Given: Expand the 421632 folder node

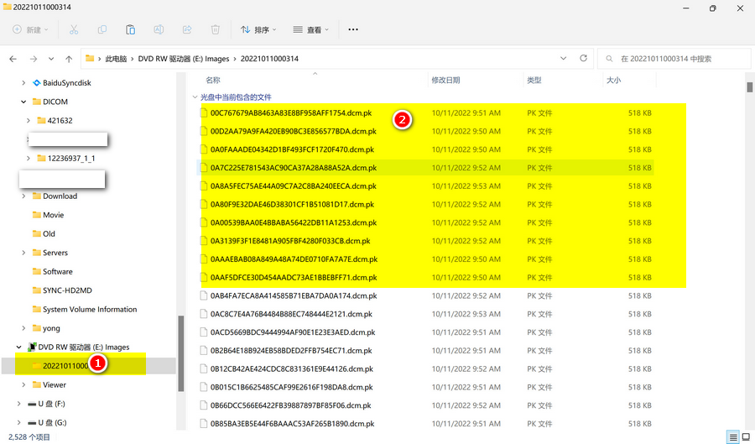Looking at the screenshot, I should coord(29,120).
